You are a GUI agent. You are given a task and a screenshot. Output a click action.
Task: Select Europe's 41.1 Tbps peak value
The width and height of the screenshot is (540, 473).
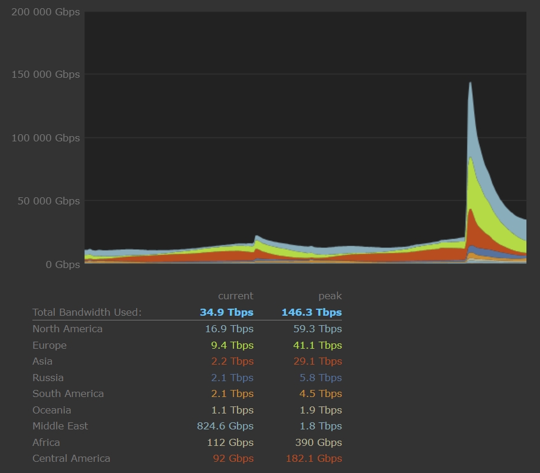tap(317, 345)
